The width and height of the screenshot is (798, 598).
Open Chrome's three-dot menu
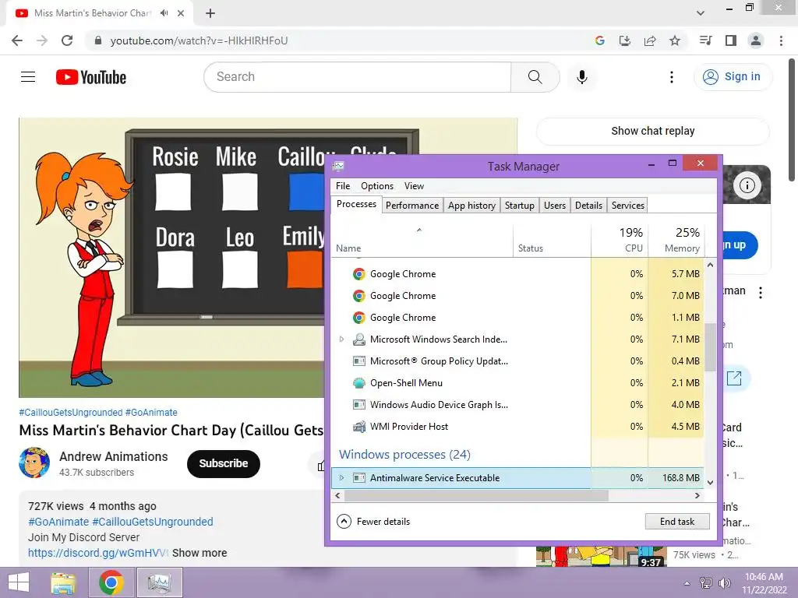[781, 40]
